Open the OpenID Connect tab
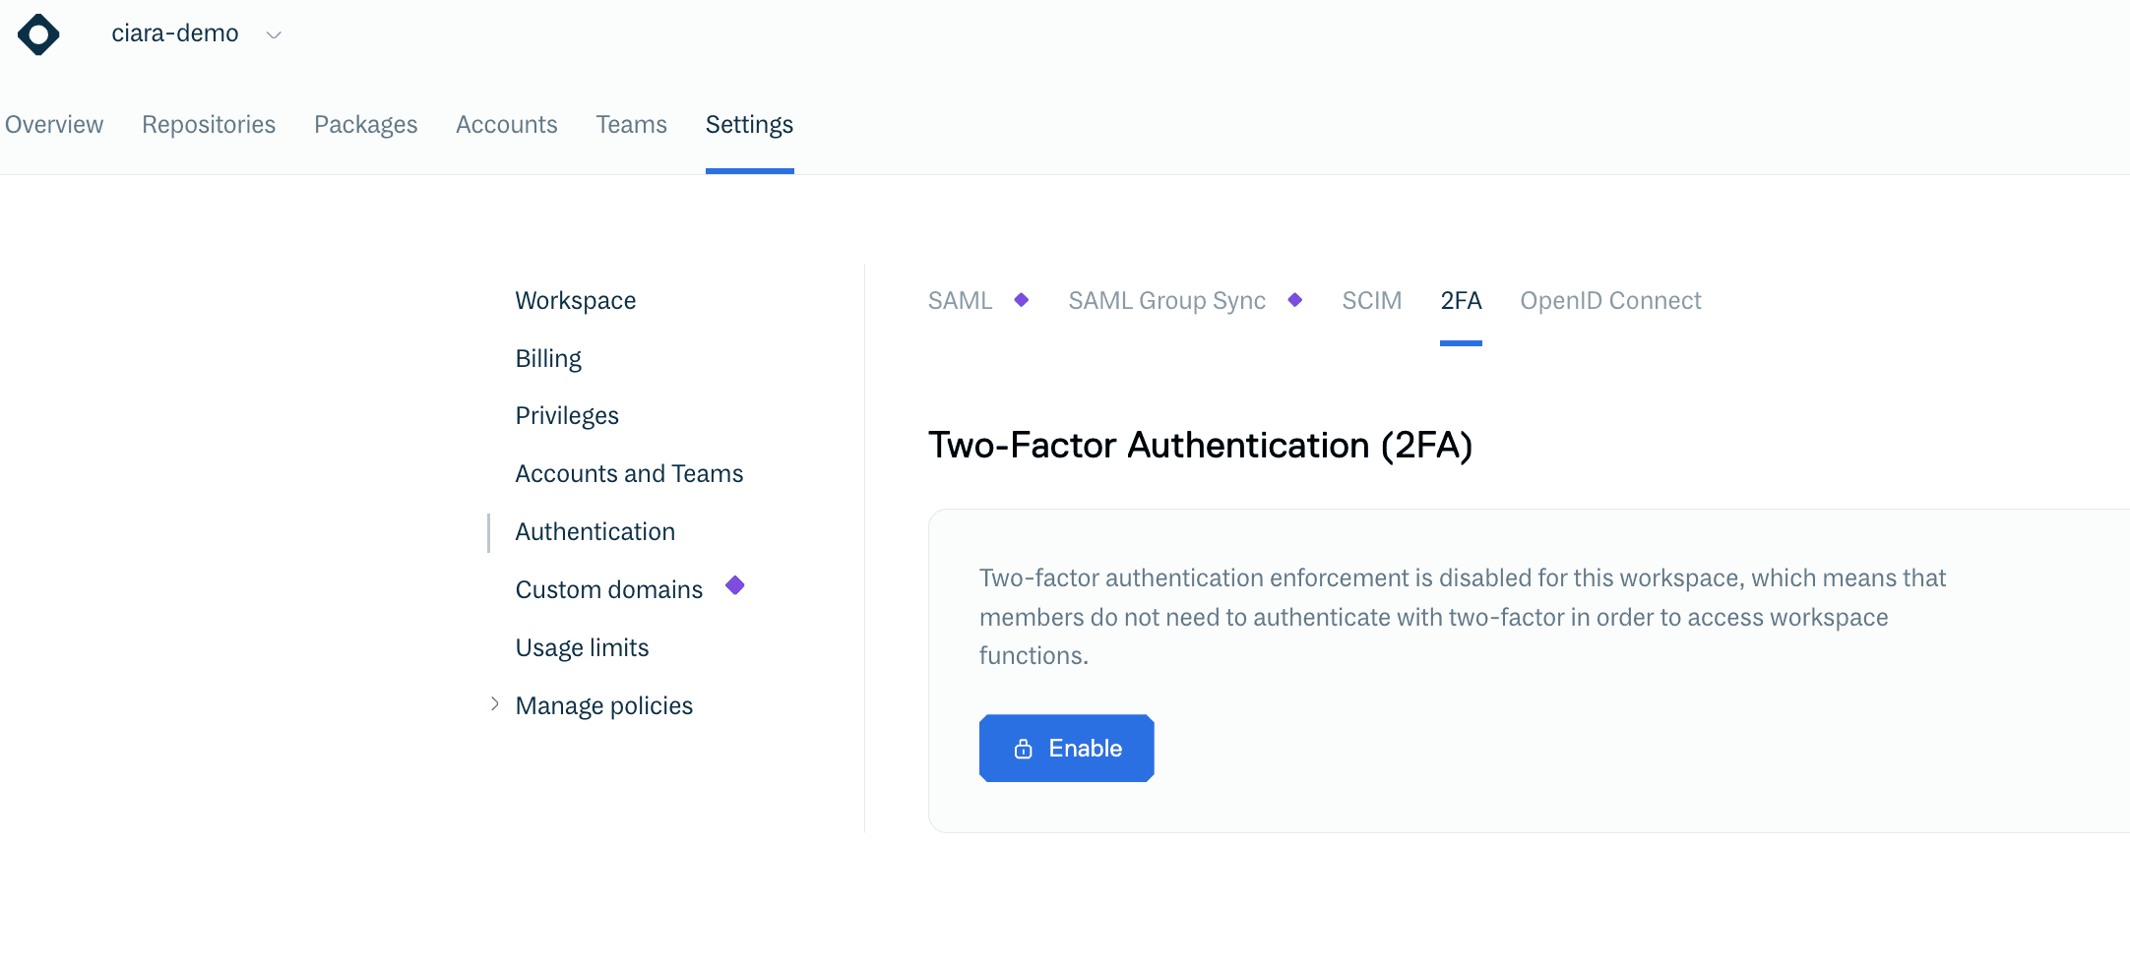This screenshot has width=2130, height=968. click(1610, 301)
